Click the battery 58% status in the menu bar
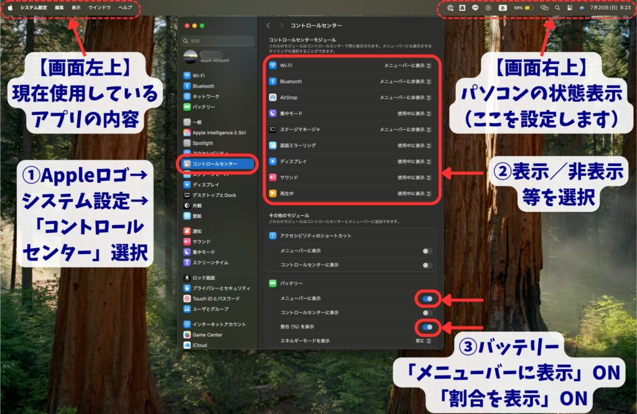This screenshot has height=414, width=637. click(524, 7)
